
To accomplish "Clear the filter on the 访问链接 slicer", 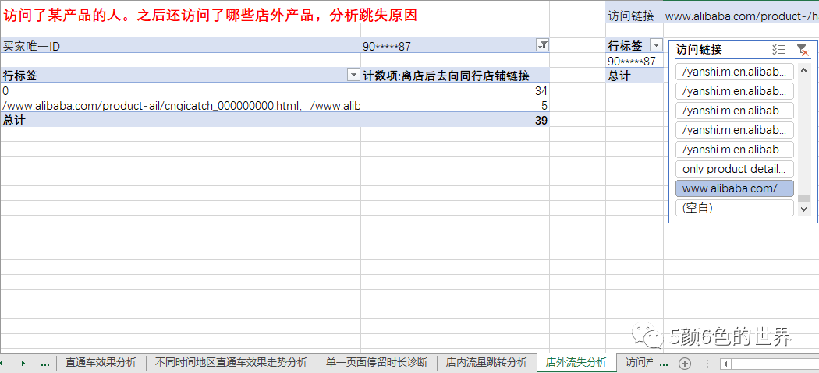I will tap(803, 50).
